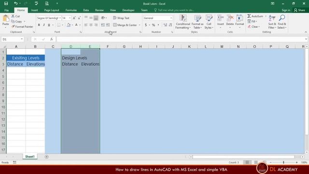Viewport: 309px width, 174px height.
Task: Collapse the ribbon with the arrow
Action: pyautogui.click(x=306, y=32)
